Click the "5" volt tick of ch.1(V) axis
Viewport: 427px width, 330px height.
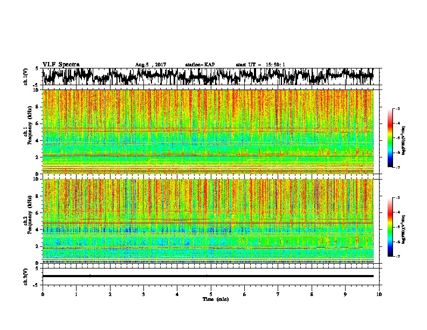point(37,68)
